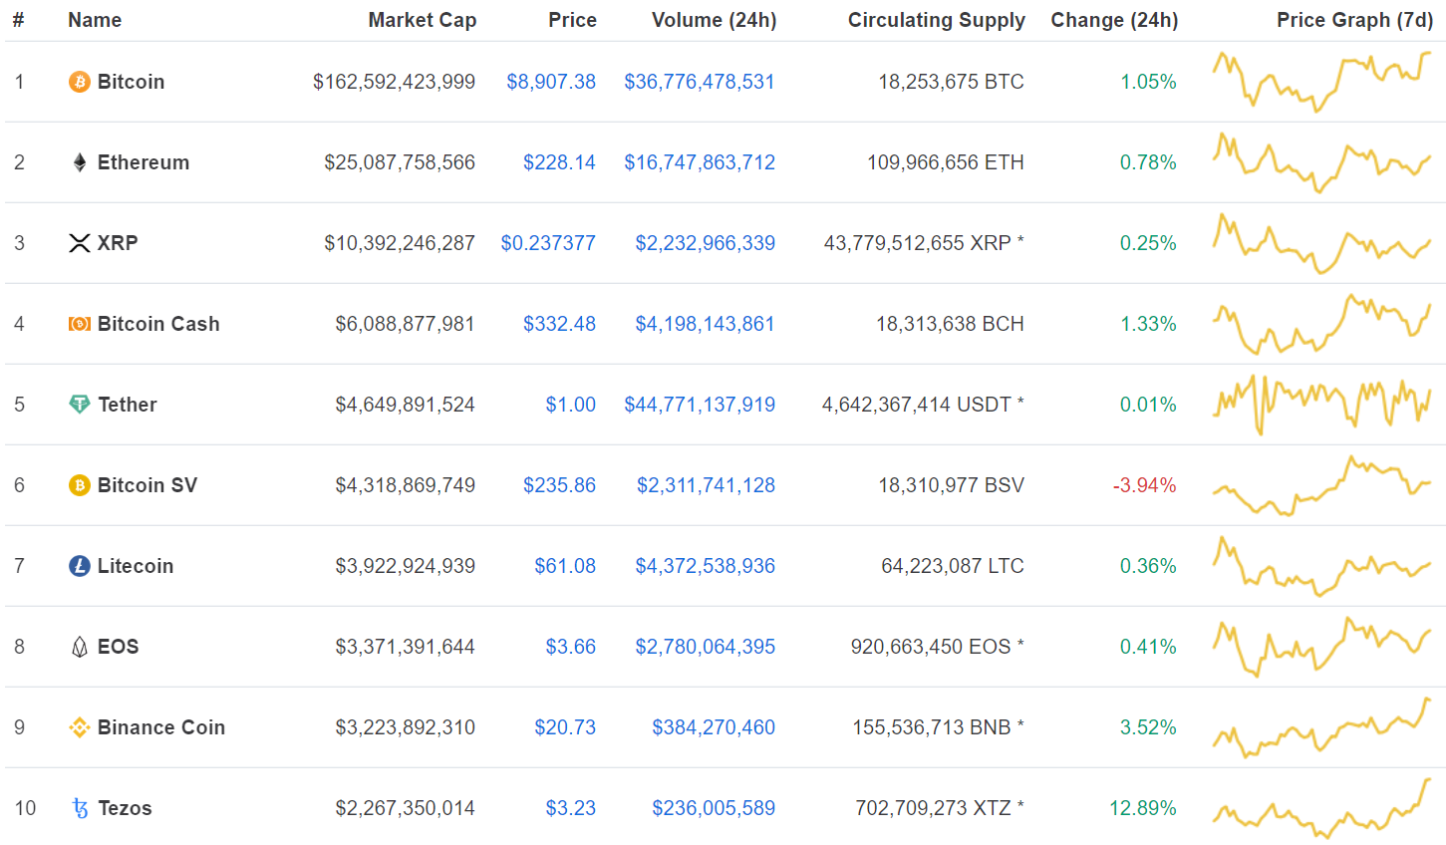Click circulating supply 43,779,512,655 XRP
Viewport: 1446px width, 845px height.
click(924, 243)
